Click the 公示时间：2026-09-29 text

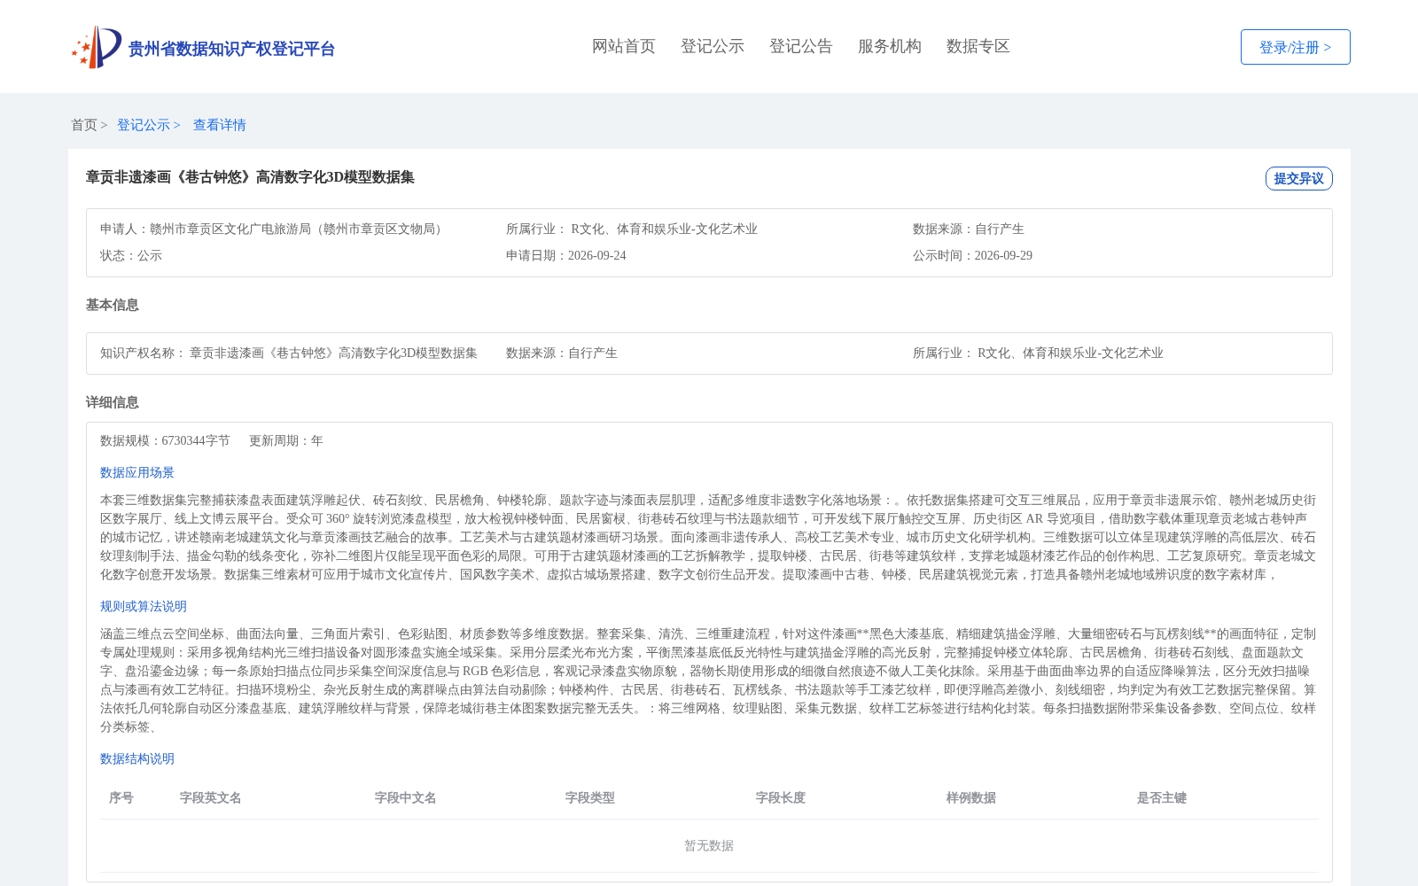tap(973, 255)
